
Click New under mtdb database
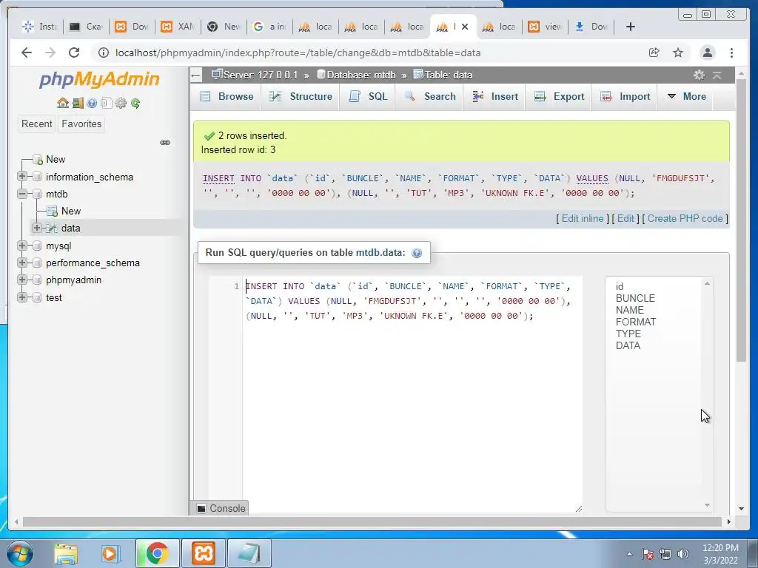pos(70,211)
